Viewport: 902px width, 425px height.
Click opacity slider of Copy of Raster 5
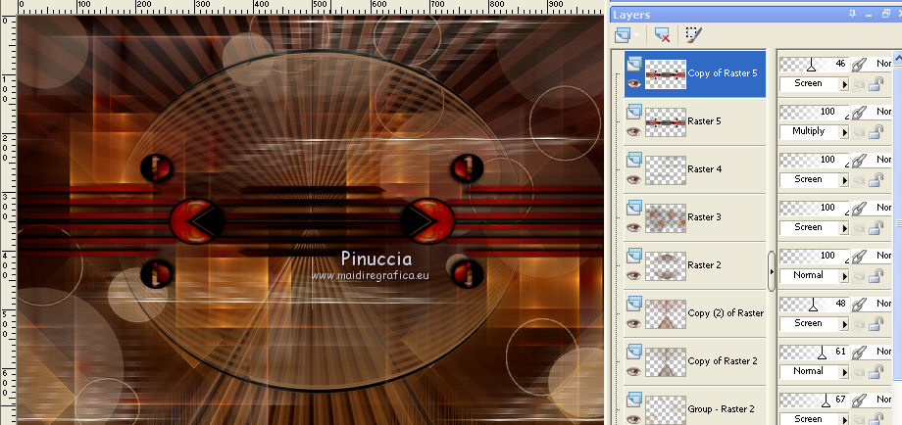814,64
